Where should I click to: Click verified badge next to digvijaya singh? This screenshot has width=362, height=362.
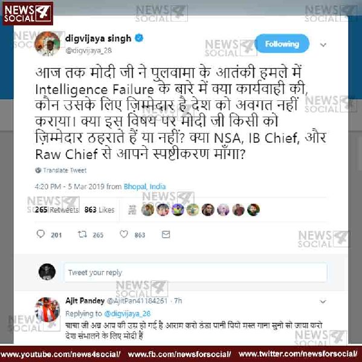click(139, 38)
